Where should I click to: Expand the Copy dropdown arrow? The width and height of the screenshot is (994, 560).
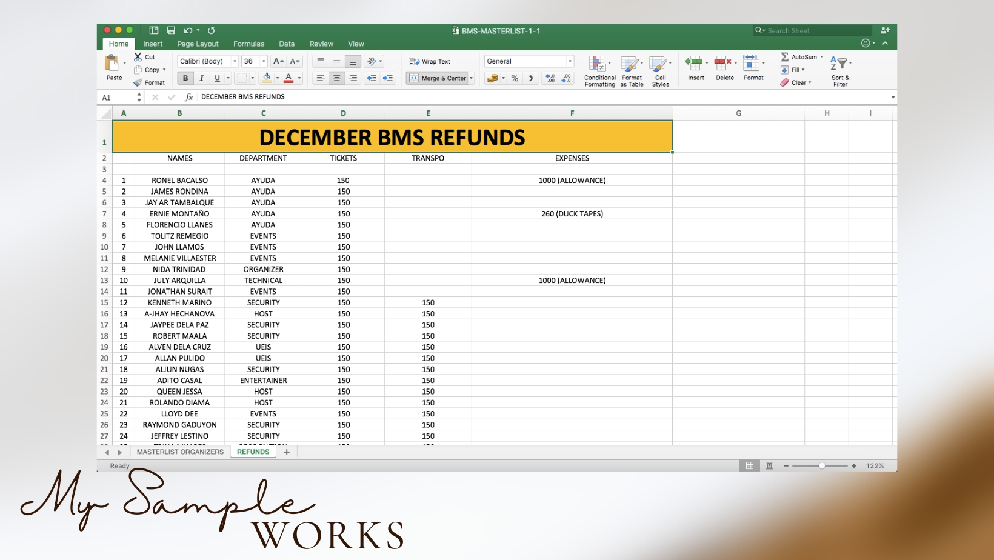tap(164, 70)
